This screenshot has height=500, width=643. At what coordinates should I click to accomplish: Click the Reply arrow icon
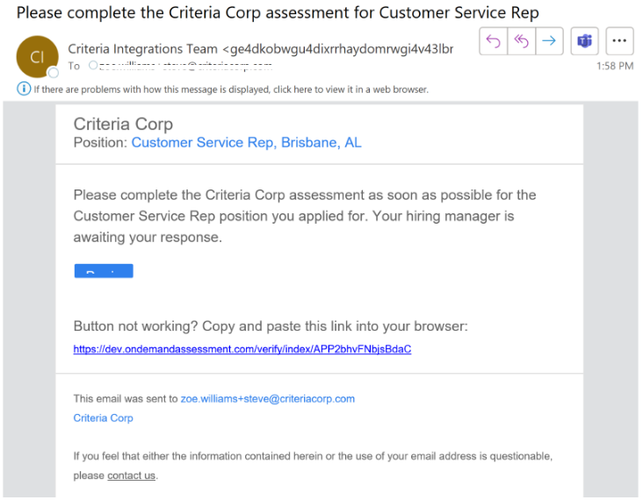click(x=494, y=41)
